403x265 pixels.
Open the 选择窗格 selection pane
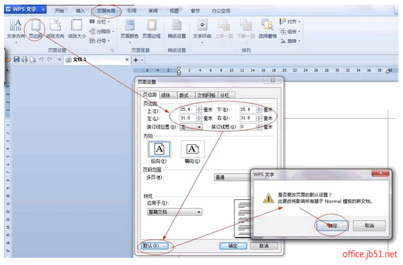click(x=268, y=29)
